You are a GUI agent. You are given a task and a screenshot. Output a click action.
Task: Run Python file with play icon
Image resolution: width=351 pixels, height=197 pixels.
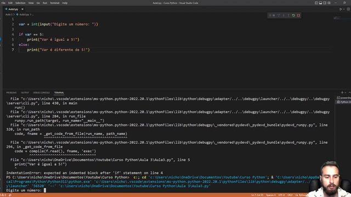point(341,9)
